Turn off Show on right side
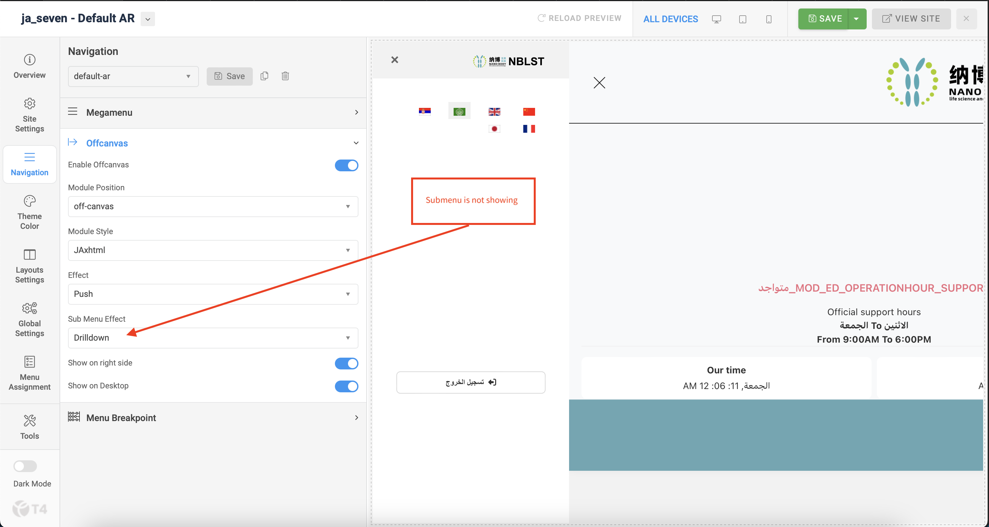 click(x=346, y=363)
